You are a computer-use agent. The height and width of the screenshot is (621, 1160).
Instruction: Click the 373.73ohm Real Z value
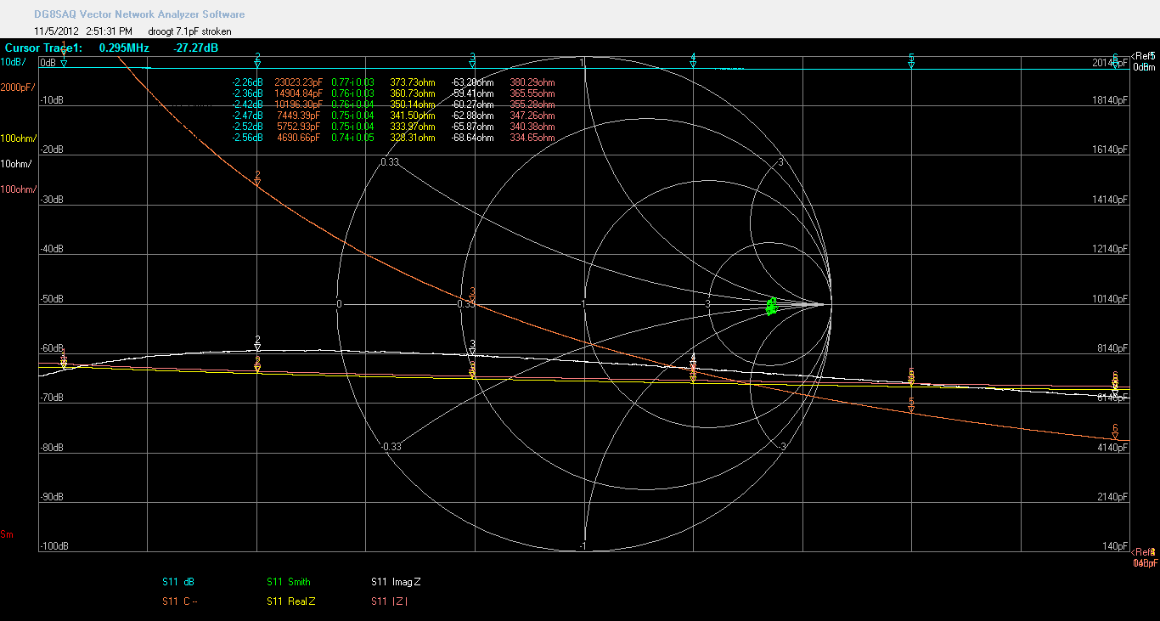click(412, 82)
